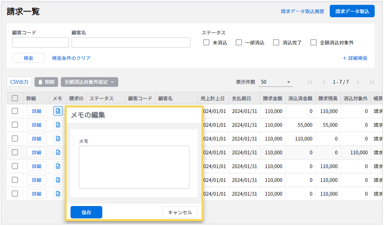
Task: Click the trash 削除 button
Action: click(x=46, y=82)
